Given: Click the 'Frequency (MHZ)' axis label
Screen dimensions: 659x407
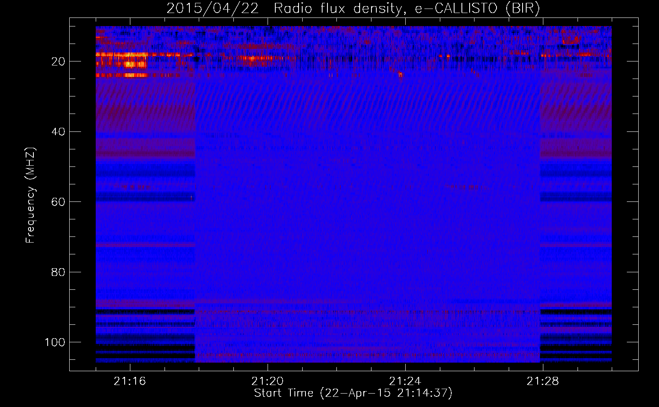Looking at the screenshot, I should [x=31, y=195].
